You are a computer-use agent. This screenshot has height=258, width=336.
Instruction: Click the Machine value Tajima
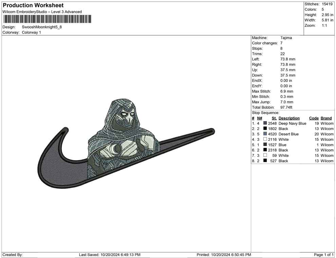[x=286, y=38]
